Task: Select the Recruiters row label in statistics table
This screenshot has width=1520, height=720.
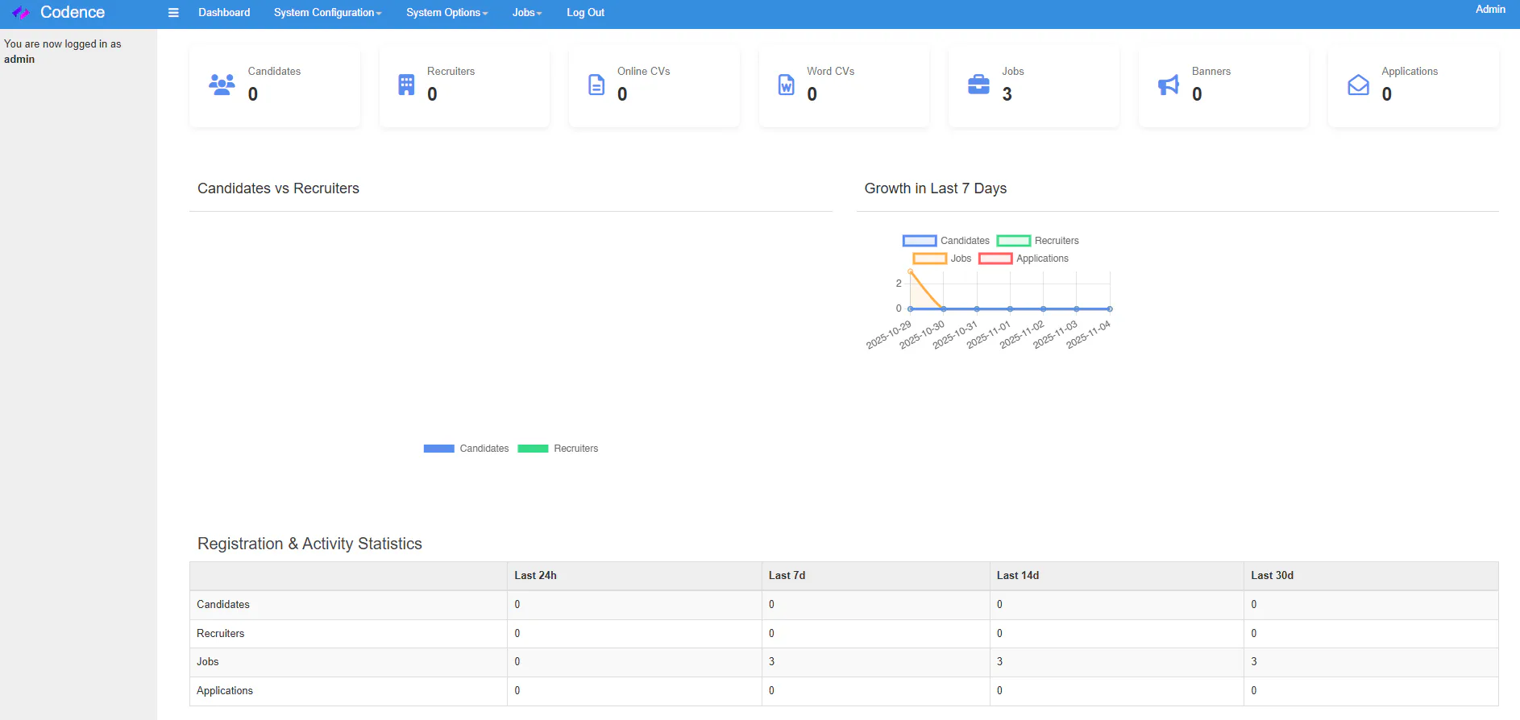Action: (x=220, y=634)
